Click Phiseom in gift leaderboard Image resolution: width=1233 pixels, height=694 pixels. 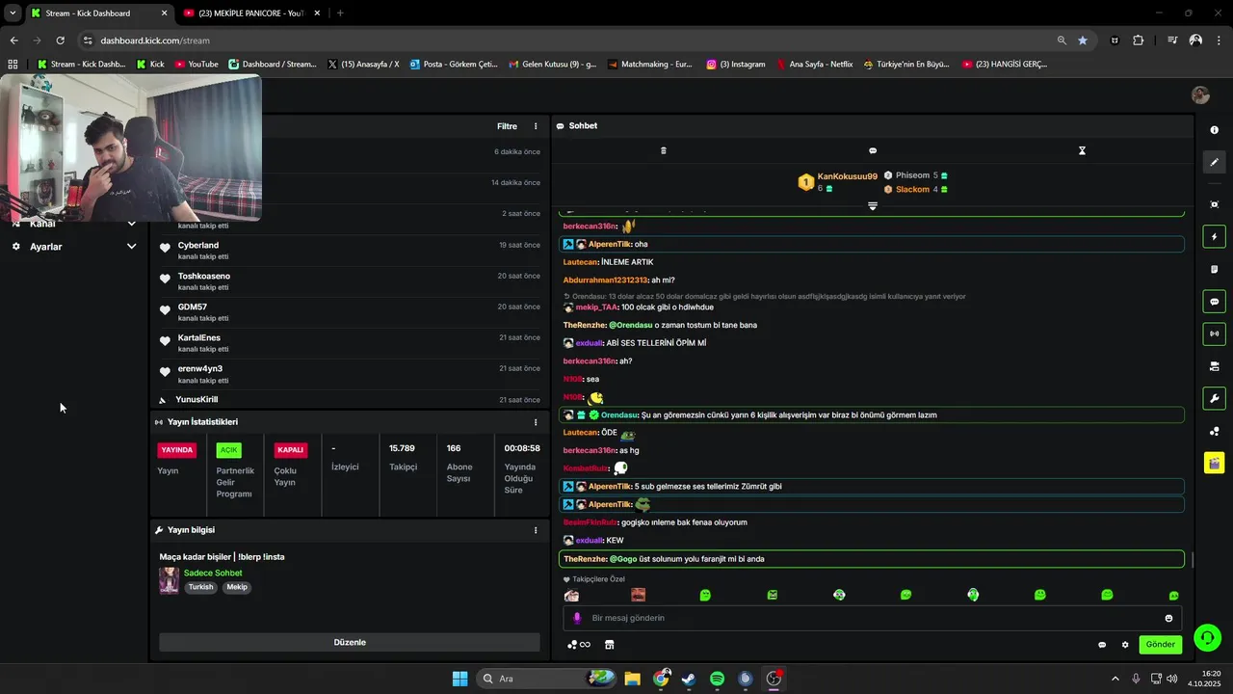[912, 175]
